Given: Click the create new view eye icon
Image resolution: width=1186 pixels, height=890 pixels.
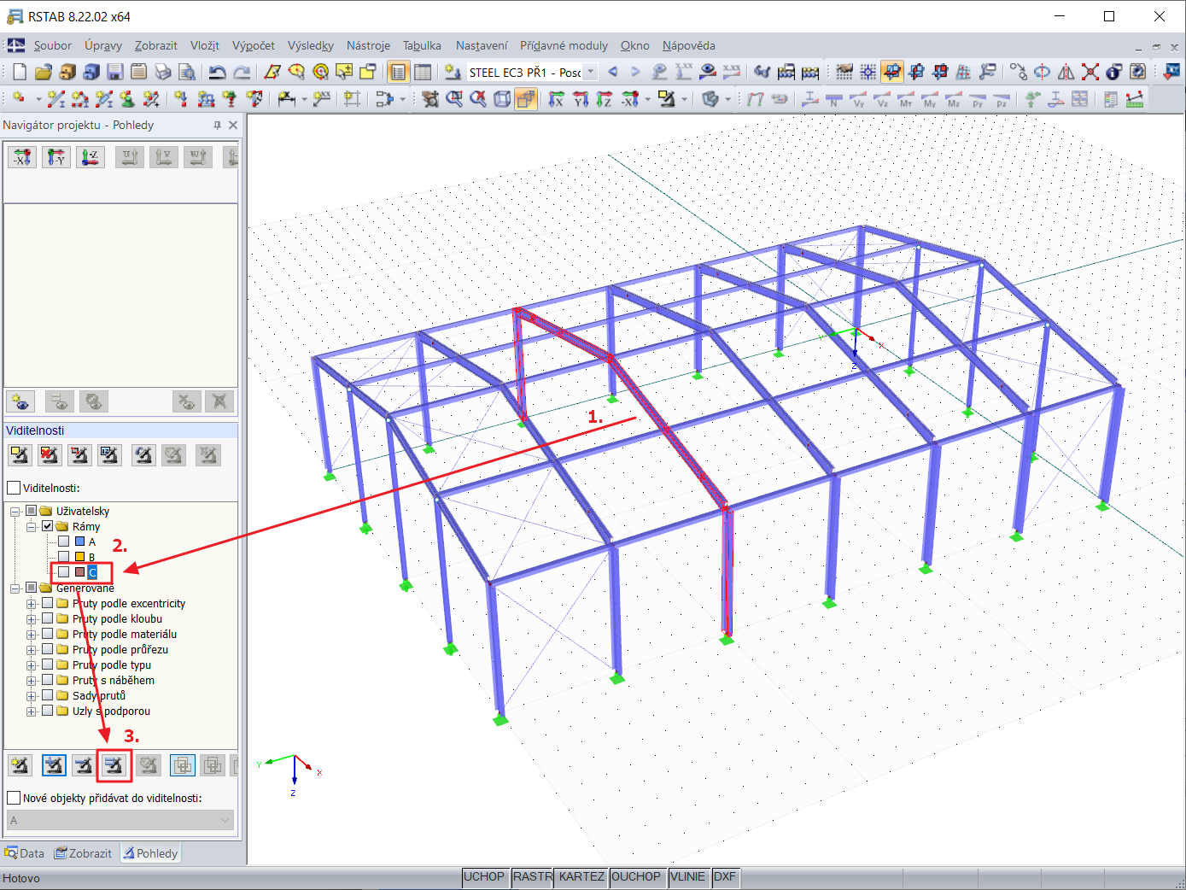Looking at the screenshot, I should [x=20, y=401].
